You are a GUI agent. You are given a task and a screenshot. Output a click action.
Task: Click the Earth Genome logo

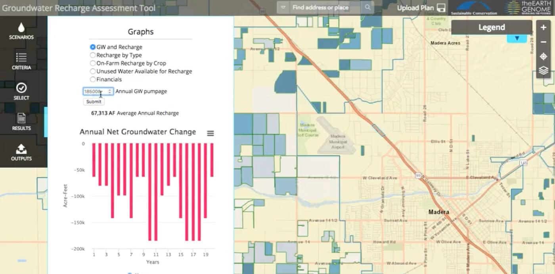[528, 8]
